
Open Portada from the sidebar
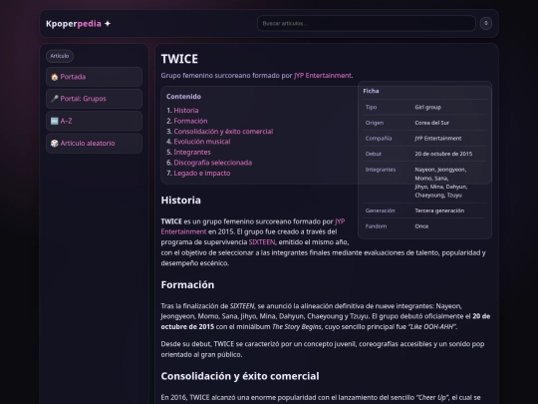click(94, 77)
